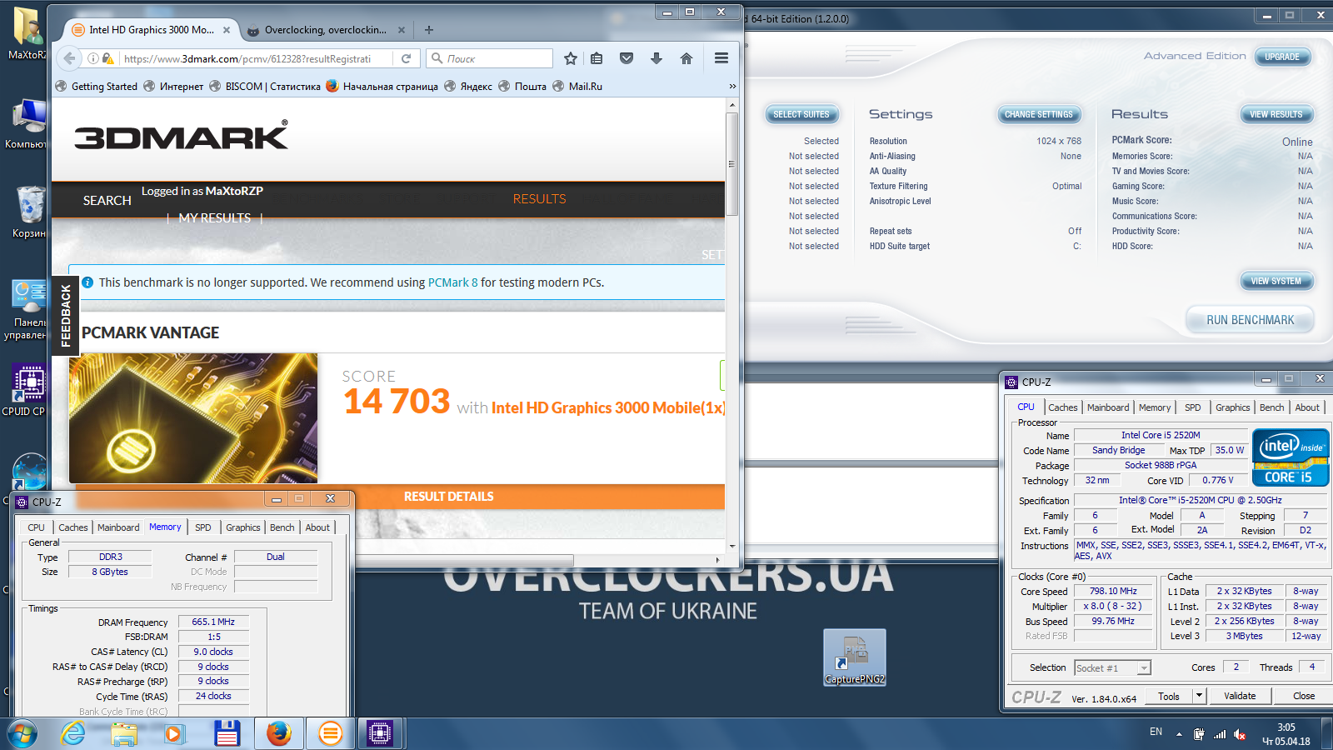This screenshot has width=1333, height=750.
Task: Switch to Mainboard tab in right CPU-Z window
Action: (x=1108, y=407)
